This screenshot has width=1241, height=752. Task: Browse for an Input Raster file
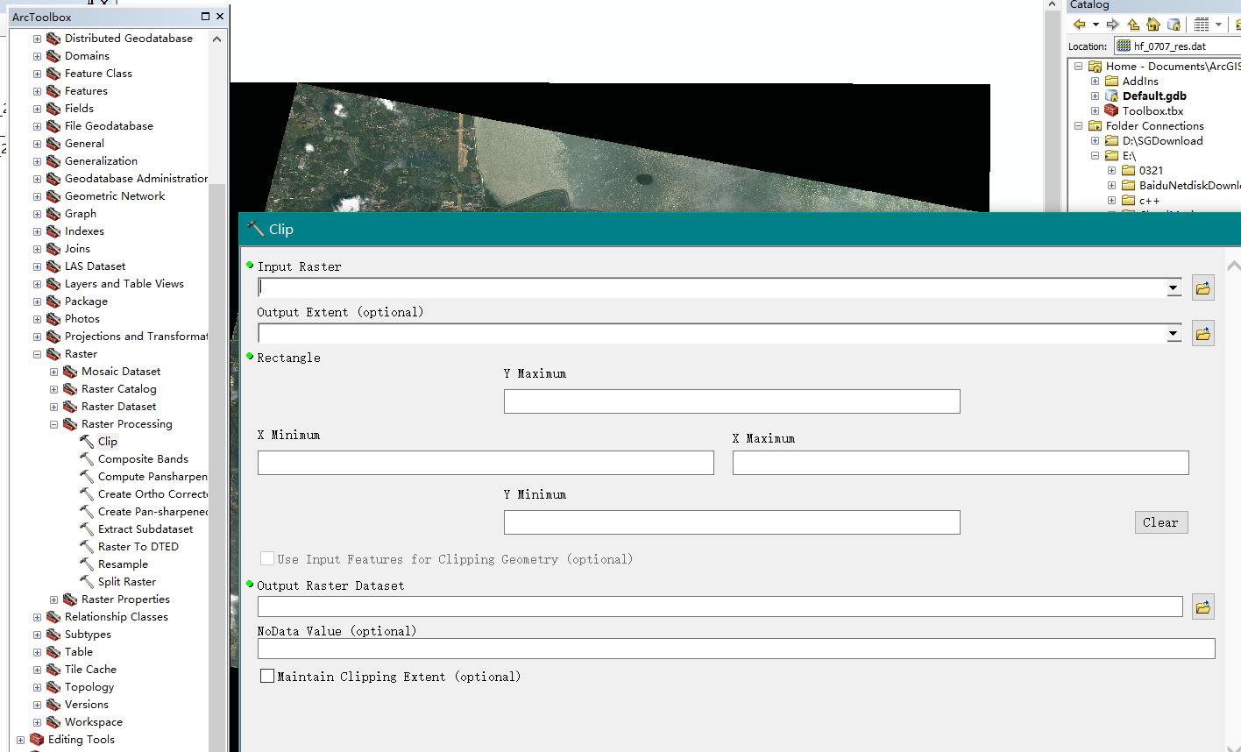pos(1202,287)
